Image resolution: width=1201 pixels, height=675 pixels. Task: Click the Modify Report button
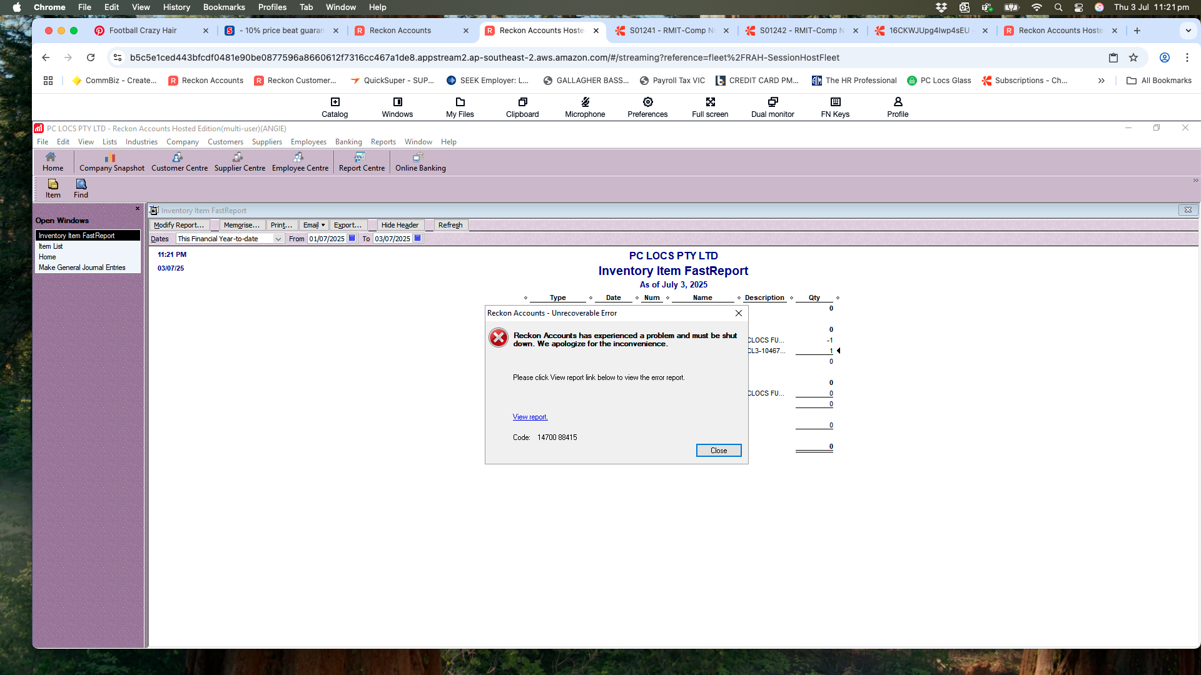pyautogui.click(x=179, y=225)
